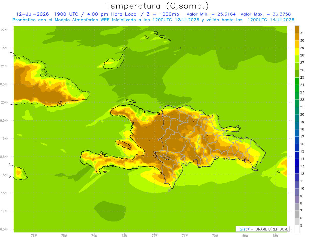Click the "17N" latitude label

pyautogui.click(x=4, y=211)
